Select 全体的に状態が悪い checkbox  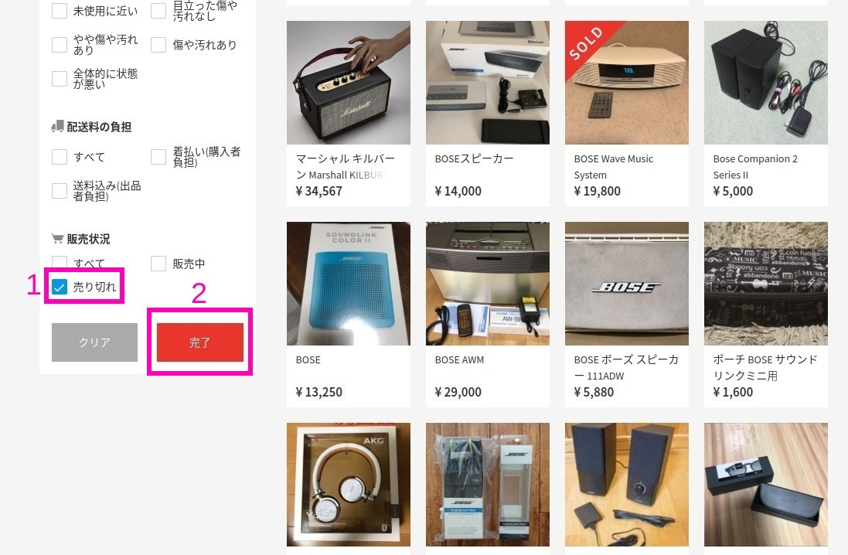[60, 78]
